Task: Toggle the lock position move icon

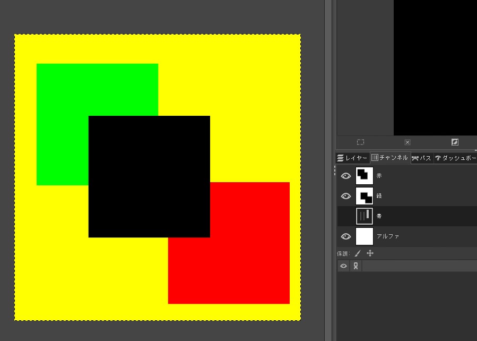Action: click(370, 253)
